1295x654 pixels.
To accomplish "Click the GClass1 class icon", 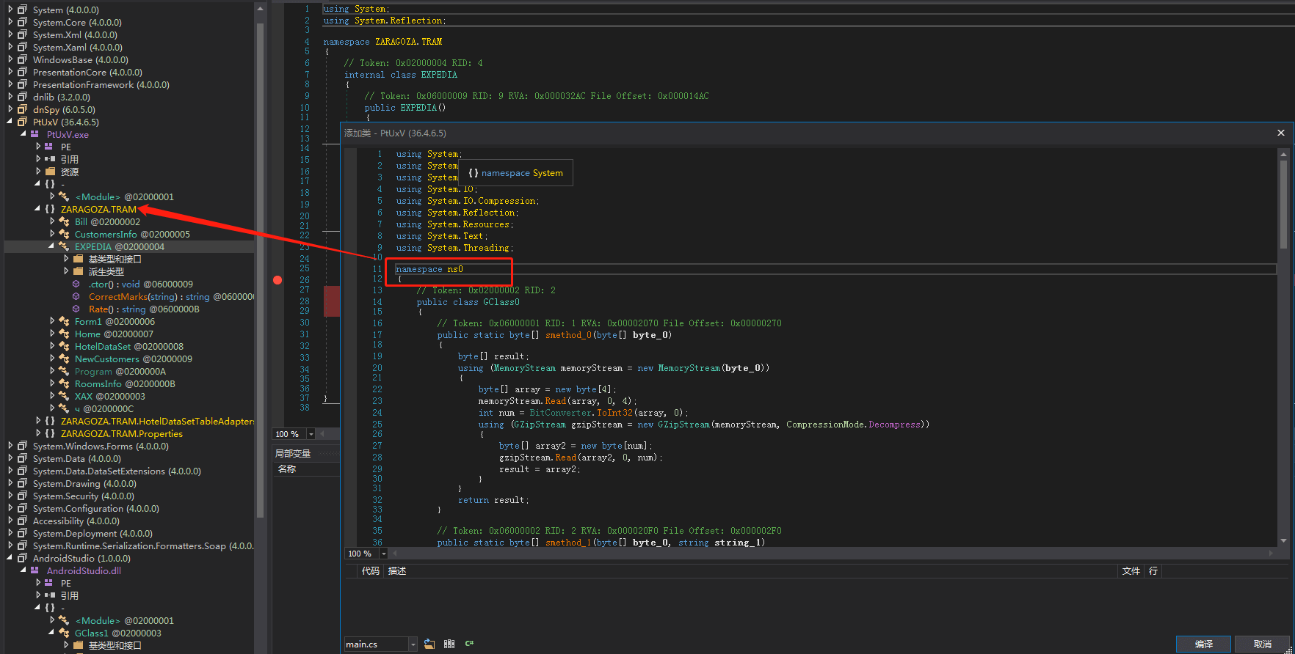I will (x=64, y=633).
